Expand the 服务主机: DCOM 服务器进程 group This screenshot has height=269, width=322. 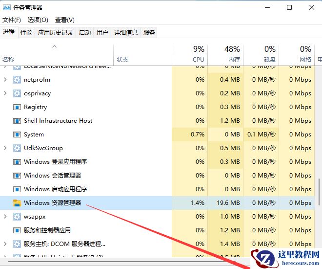pos(5,244)
